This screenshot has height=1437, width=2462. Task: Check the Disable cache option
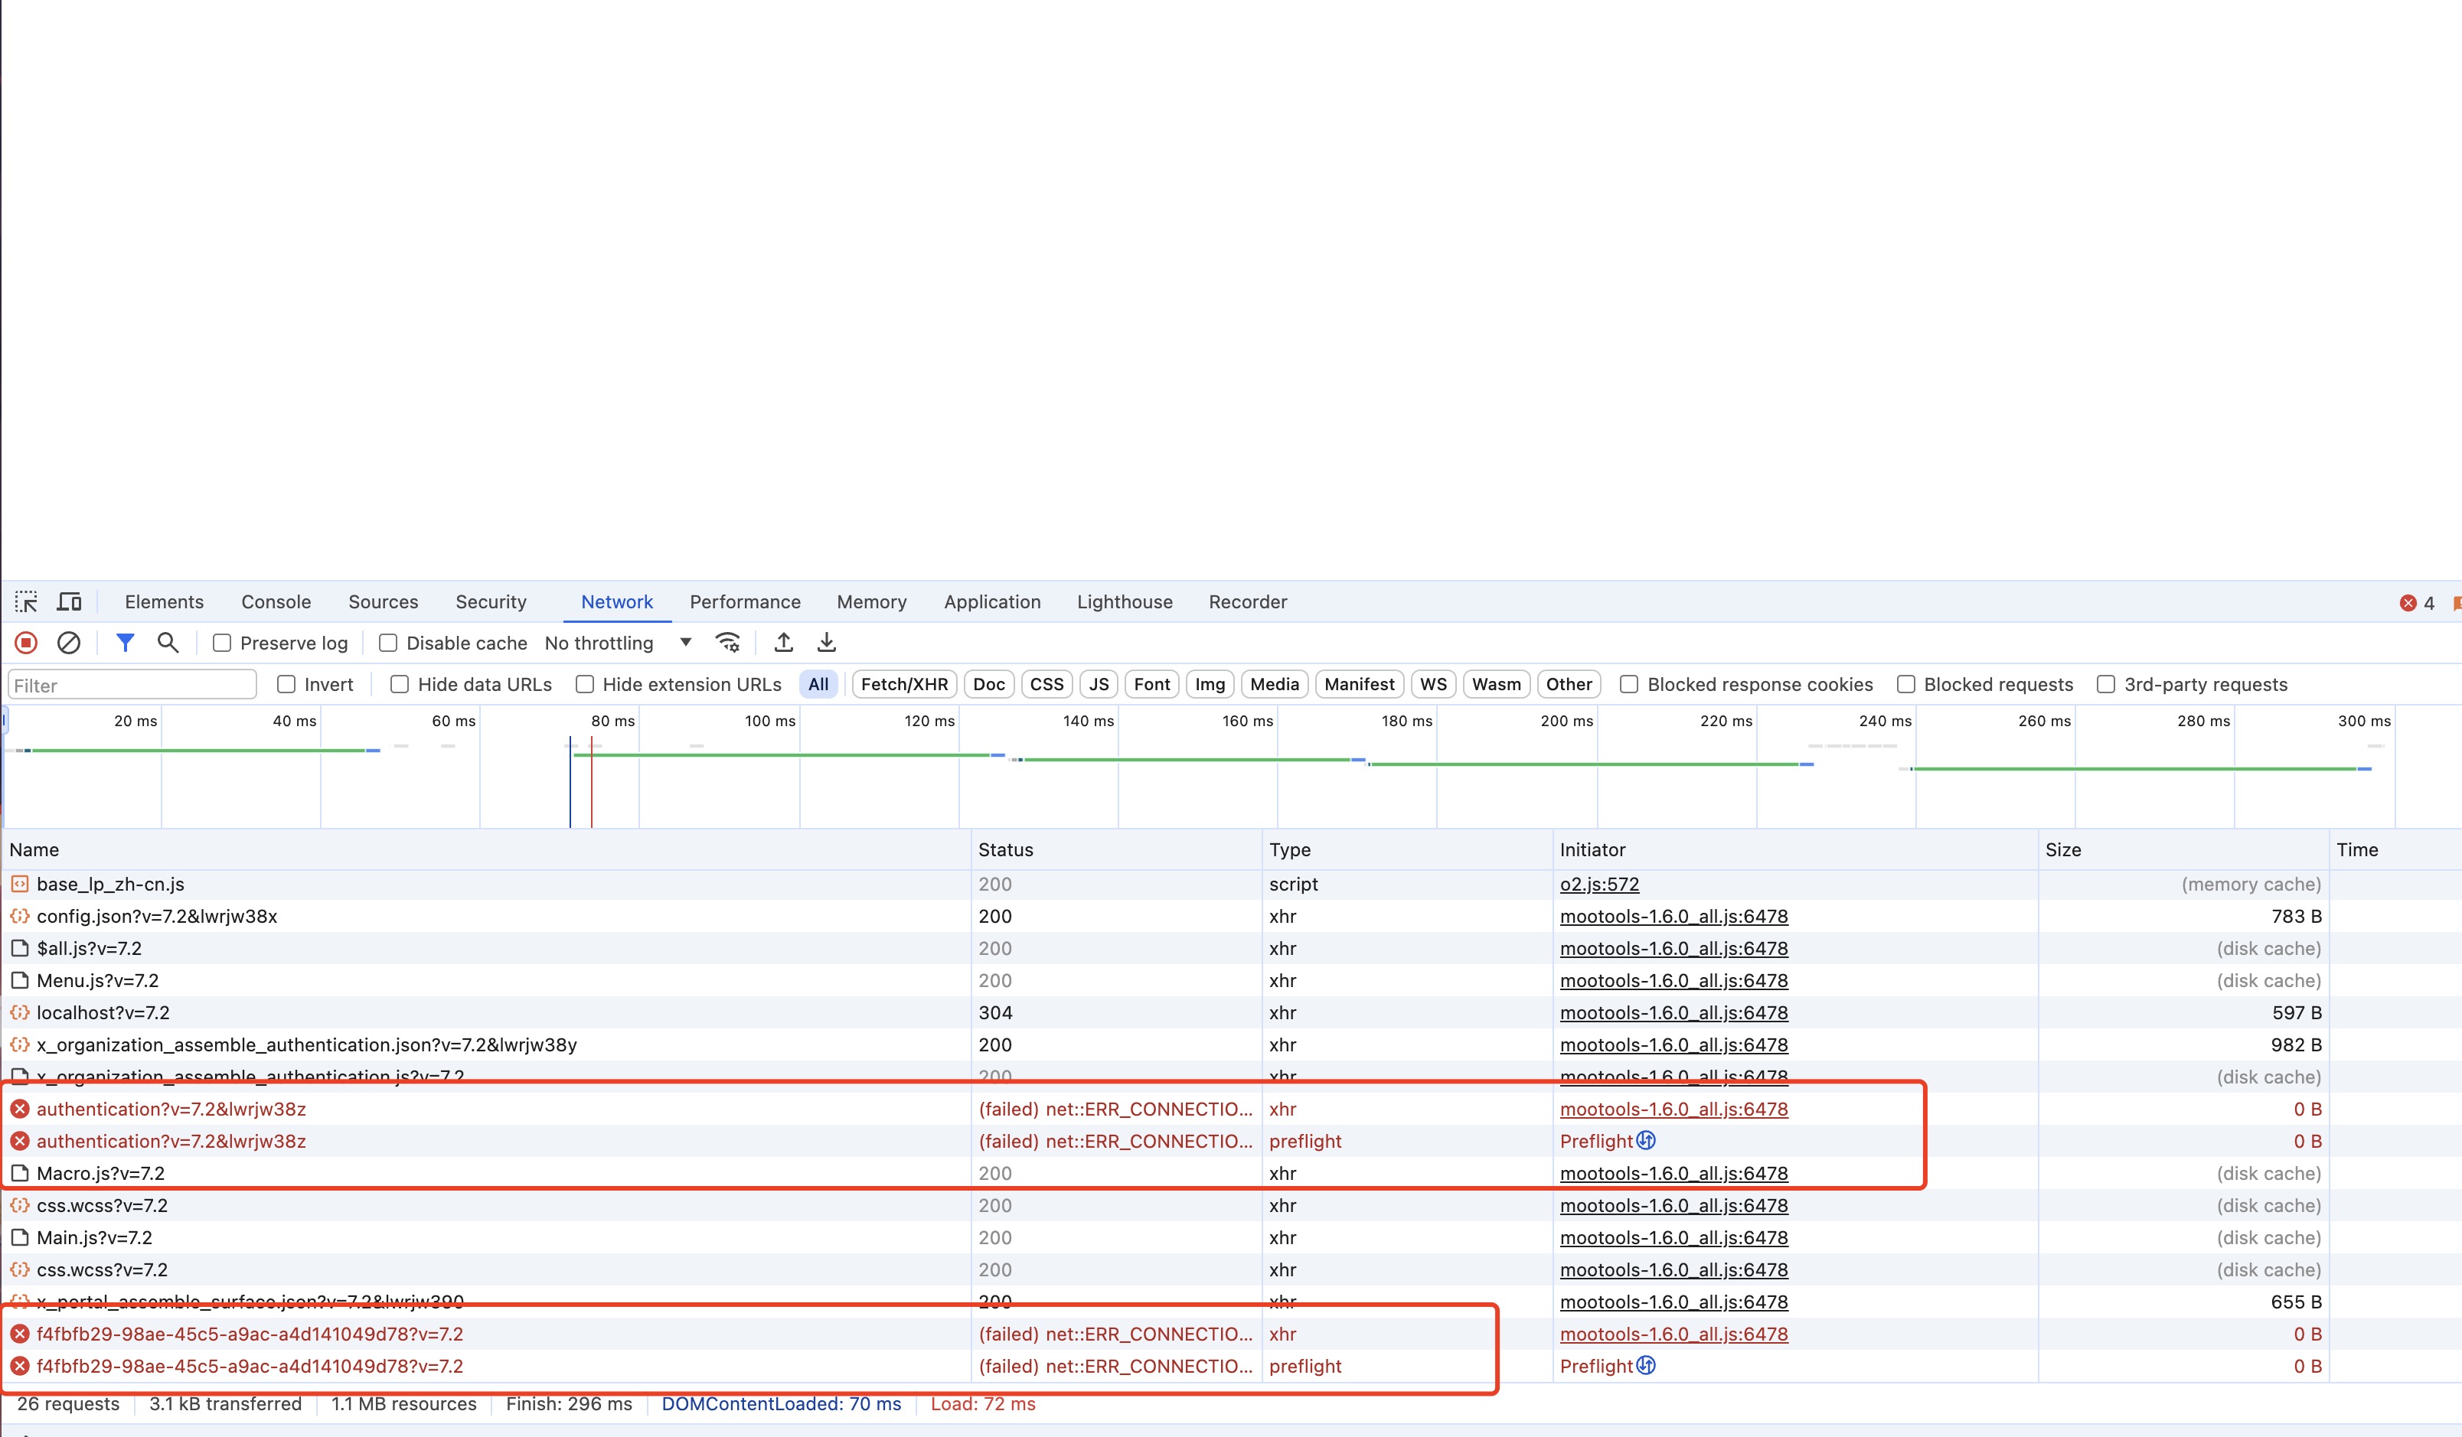pyautogui.click(x=389, y=644)
